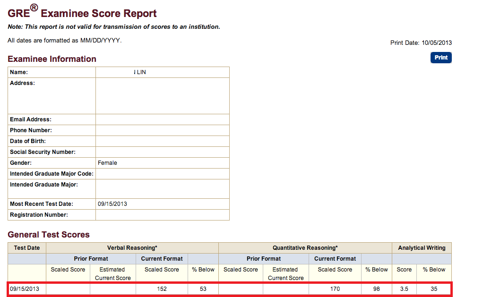This screenshot has height=297, width=483.
Task: Click 'Prior Format' under Quantitative Reasoning
Action: click(264, 259)
